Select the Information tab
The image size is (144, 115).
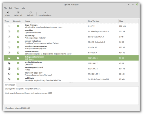pyautogui.click(x=10, y=85)
